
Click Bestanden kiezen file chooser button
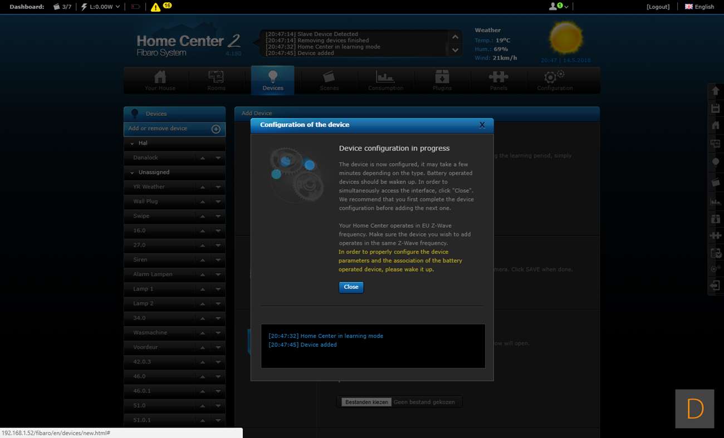(x=366, y=402)
